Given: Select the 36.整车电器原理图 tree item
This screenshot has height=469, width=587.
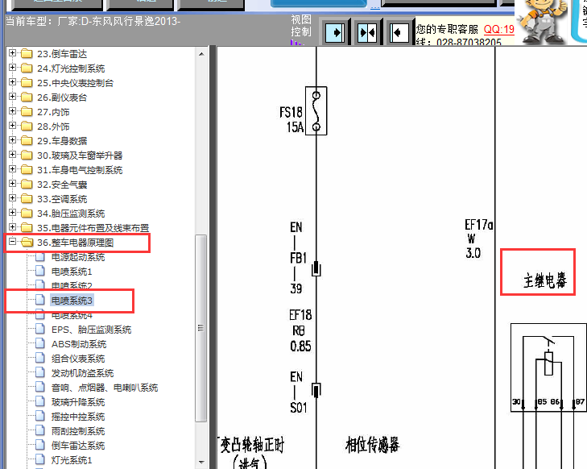Looking at the screenshot, I should (x=75, y=243).
